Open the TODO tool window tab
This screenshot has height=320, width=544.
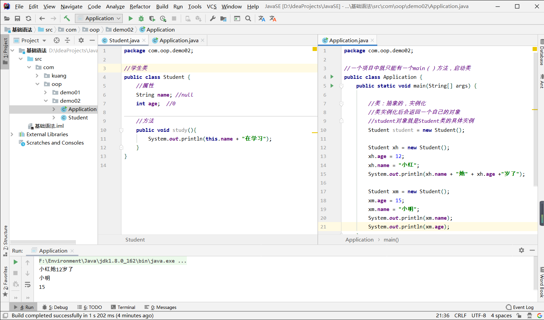pyautogui.click(x=90, y=307)
